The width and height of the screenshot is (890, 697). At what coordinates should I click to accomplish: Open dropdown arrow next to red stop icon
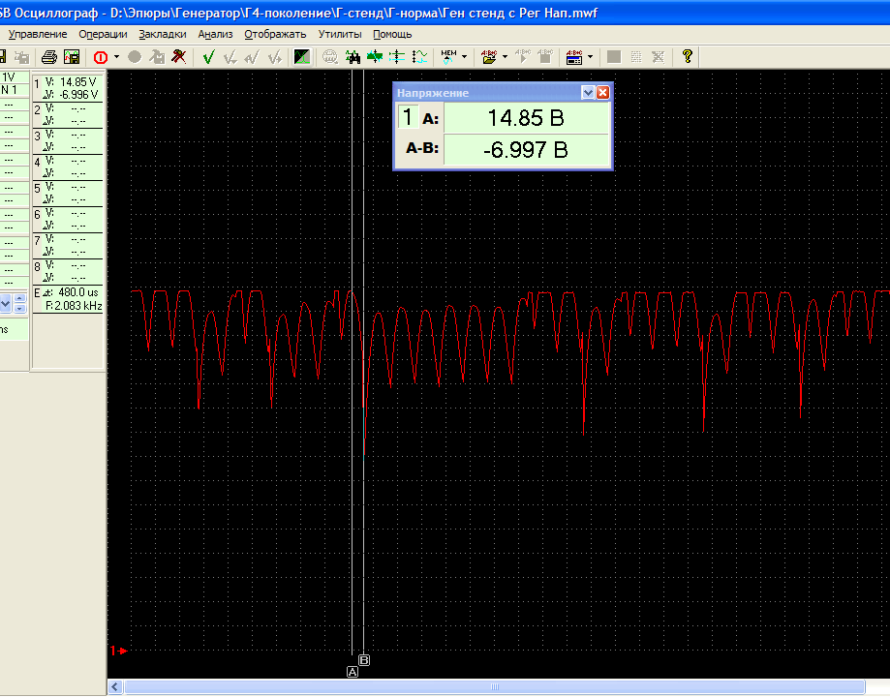click(116, 57)
